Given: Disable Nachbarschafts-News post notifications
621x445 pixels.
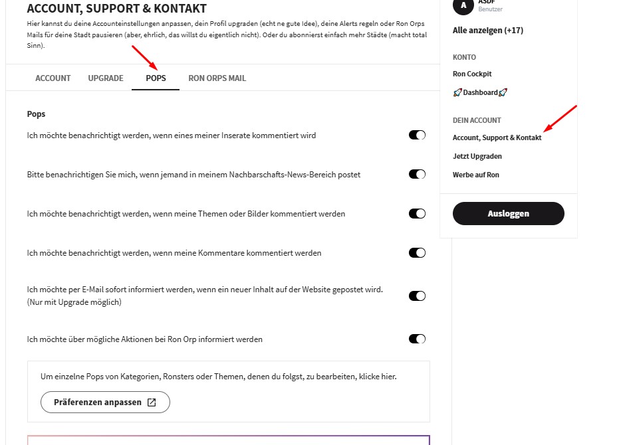Looking at the screenshot, I should point(417,175).
